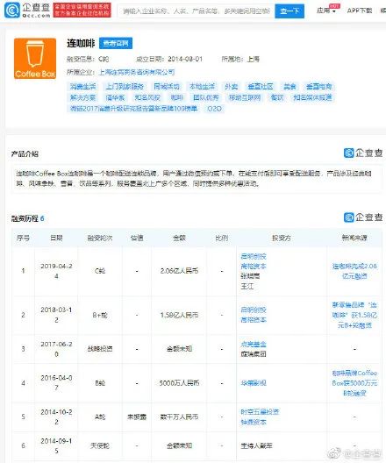Click the 查一下 search button
Viewport: 386px width, 463px height.
click(x=289, y=11)
